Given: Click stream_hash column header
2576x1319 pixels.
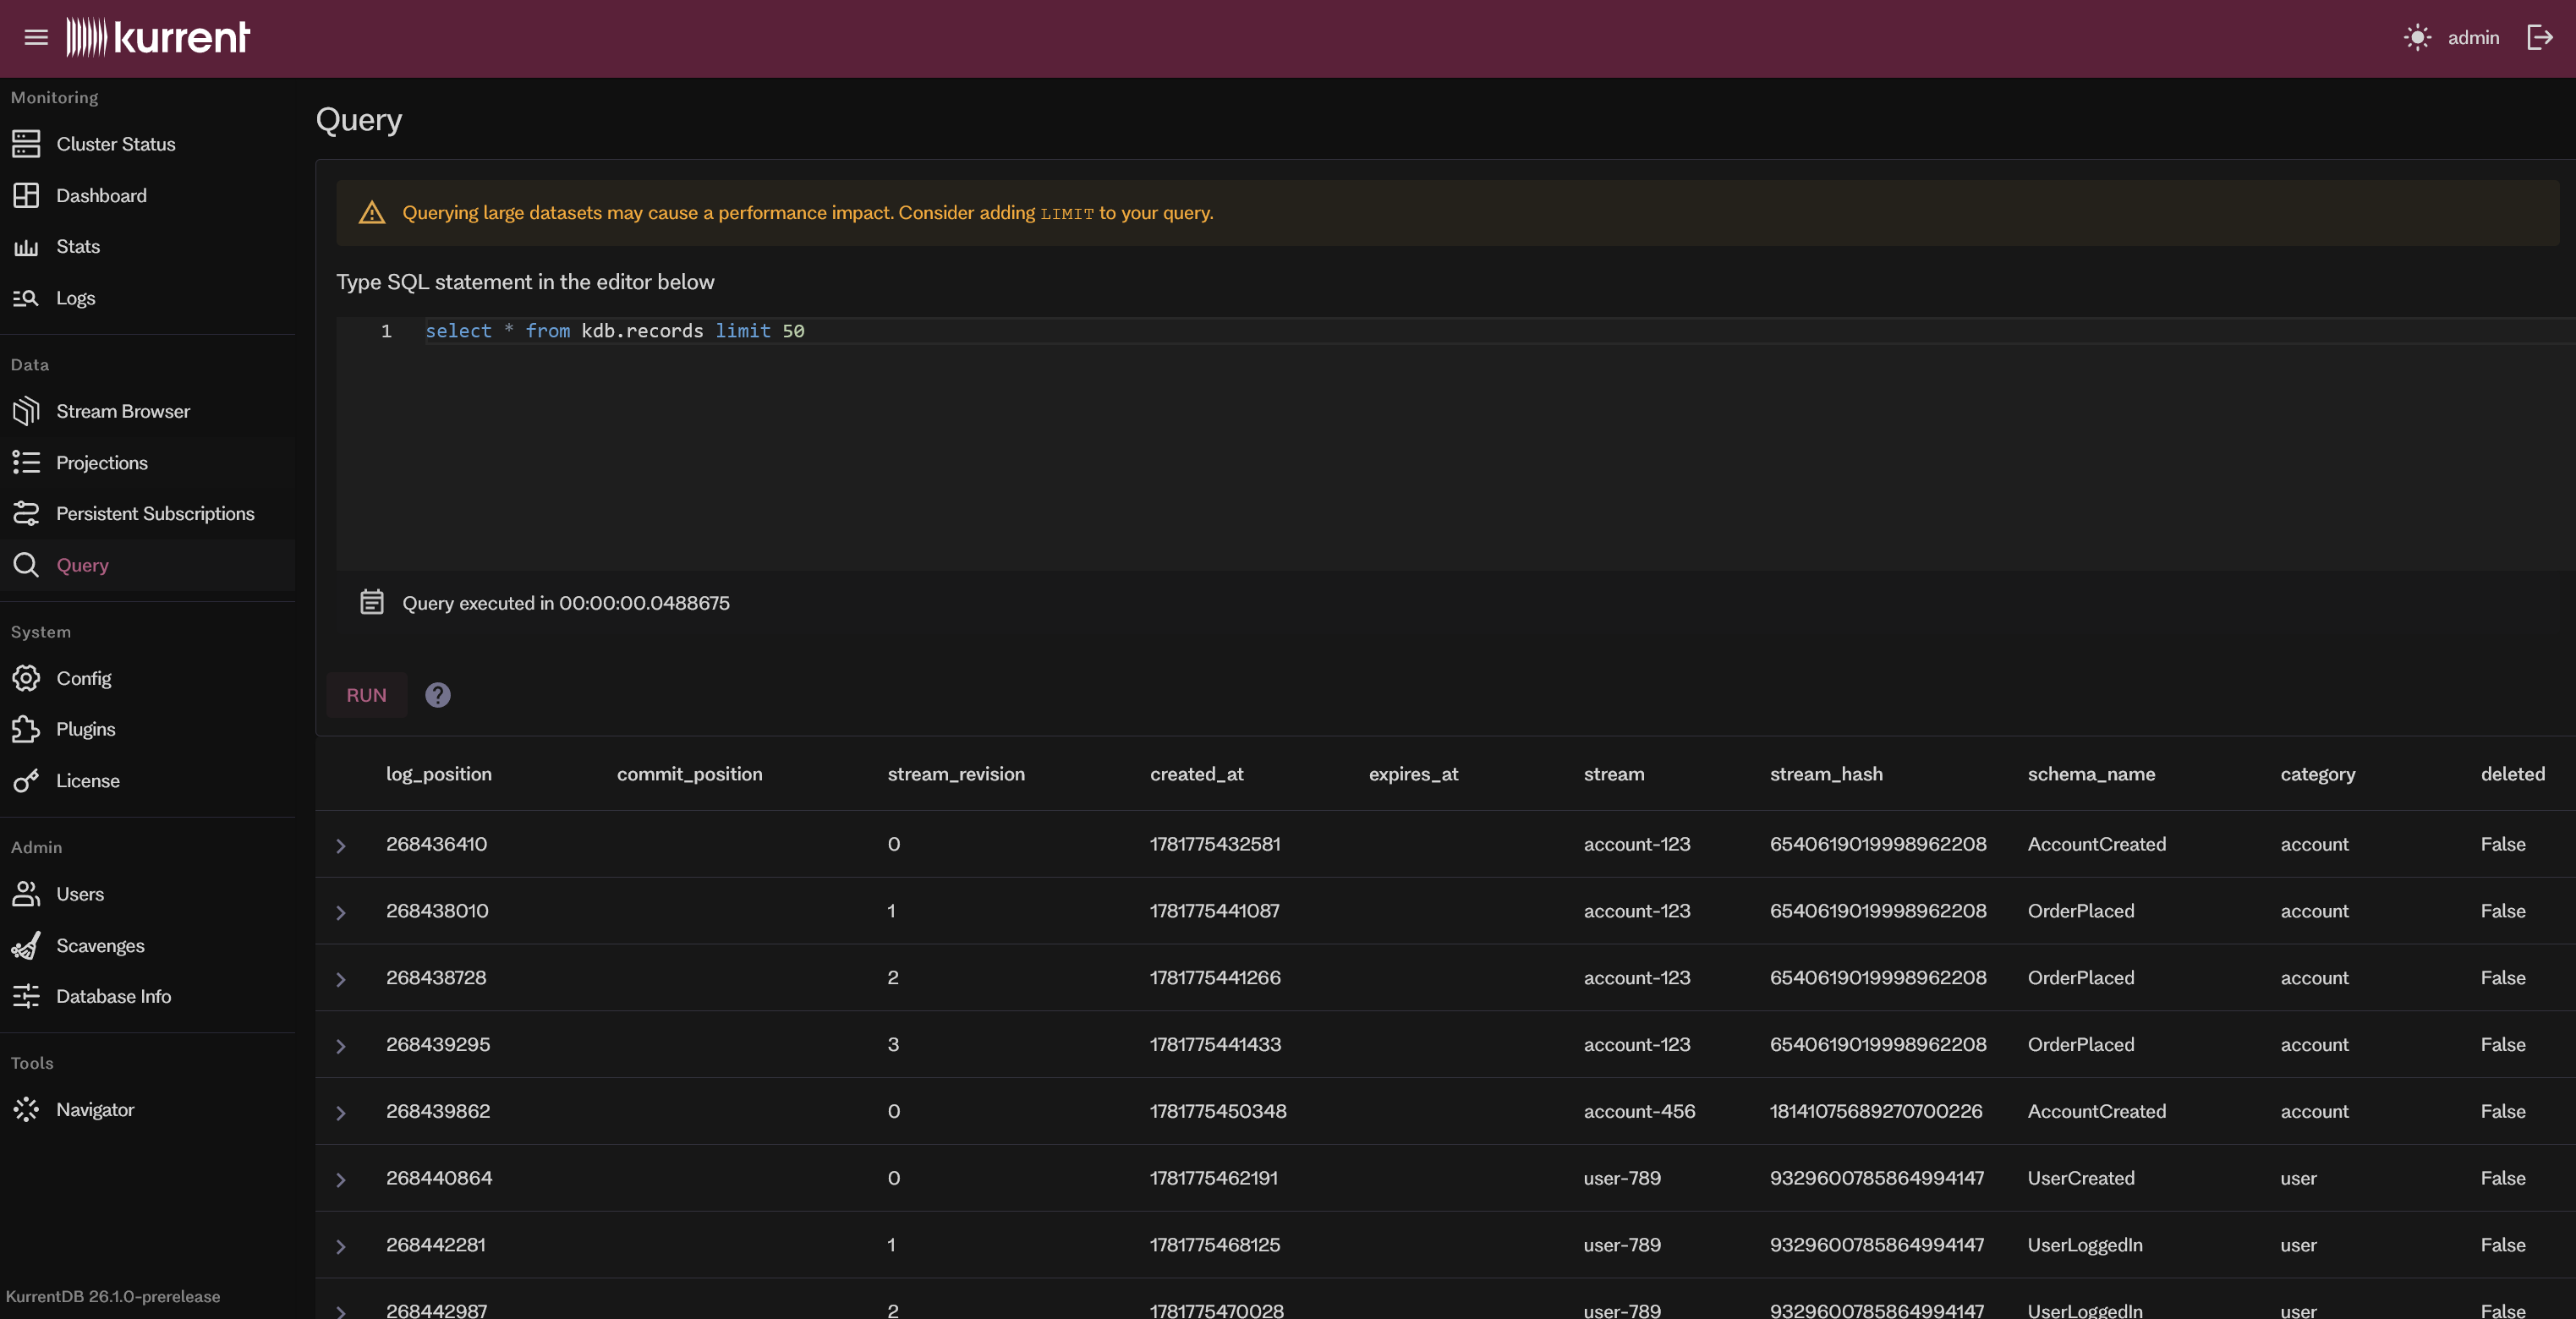Looking at the screenshot, I should pos(1826,774).
